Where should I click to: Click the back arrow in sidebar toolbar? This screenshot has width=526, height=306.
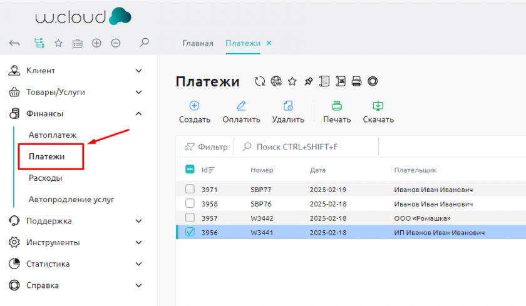click(15, 43)
